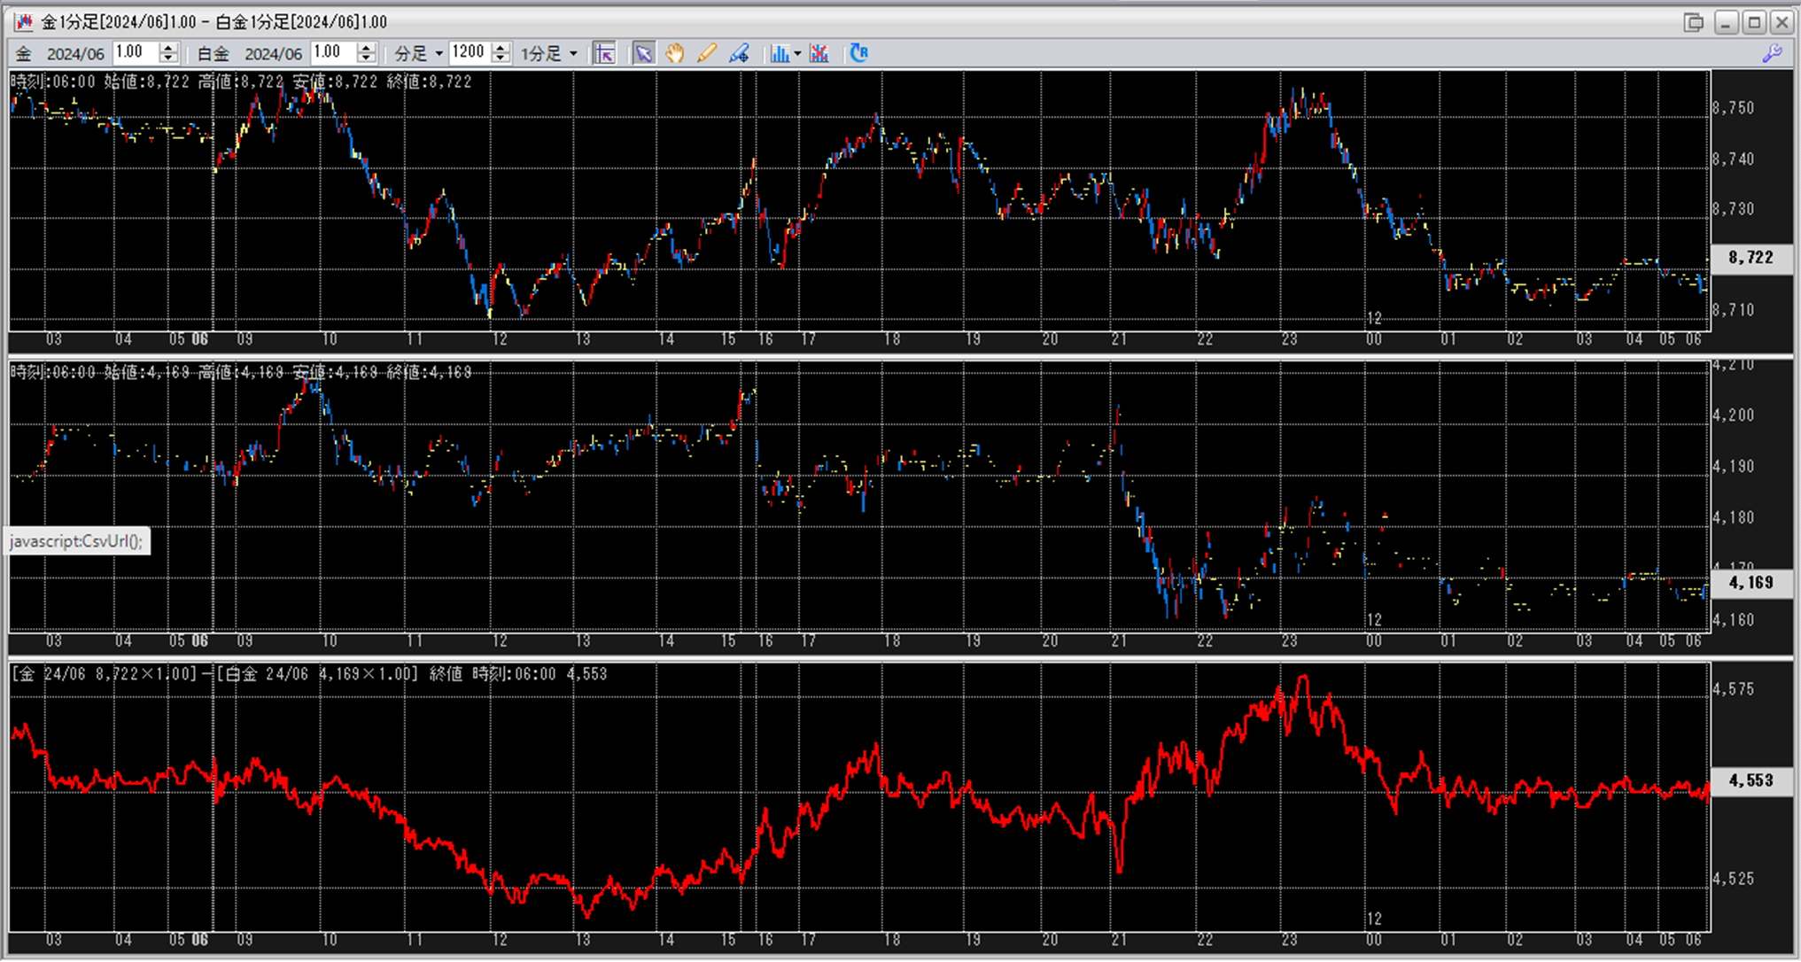Open the wrench settings icon
This screenshot has width=1801, height=962.
tap(1772, 54)
